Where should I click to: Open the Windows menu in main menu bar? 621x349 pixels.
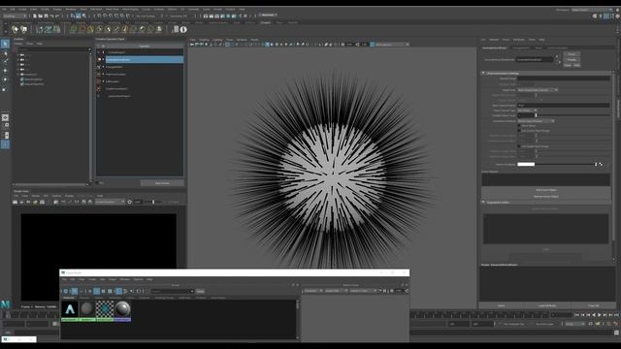coord(70,9)
